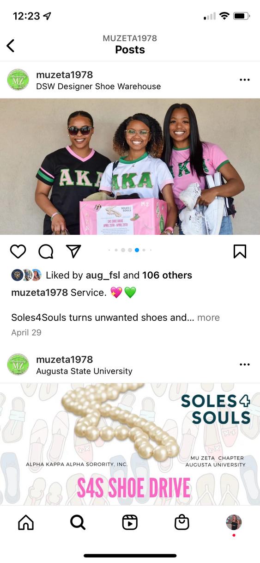Go to the Home tab

pyautogui.click(x=26, y=522)
